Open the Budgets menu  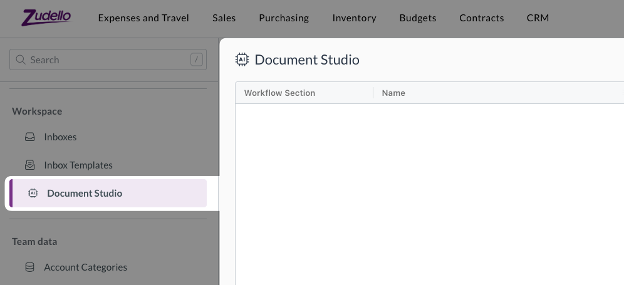418,18
